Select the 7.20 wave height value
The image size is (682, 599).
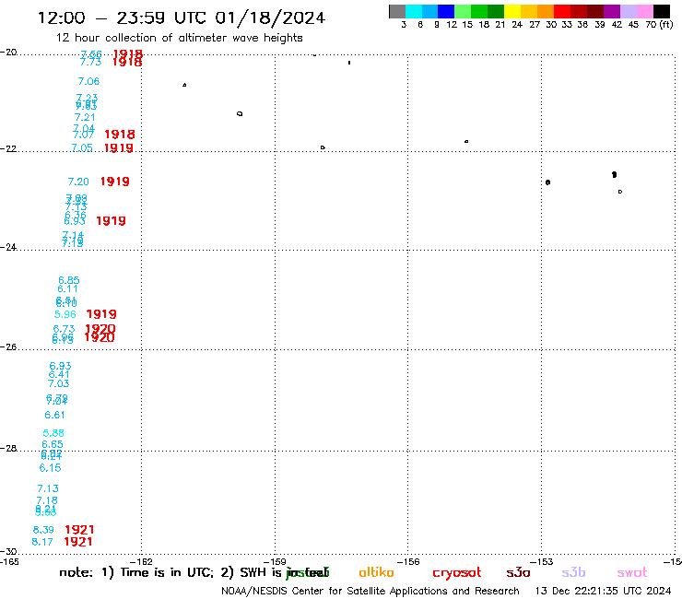click(78, 182)
